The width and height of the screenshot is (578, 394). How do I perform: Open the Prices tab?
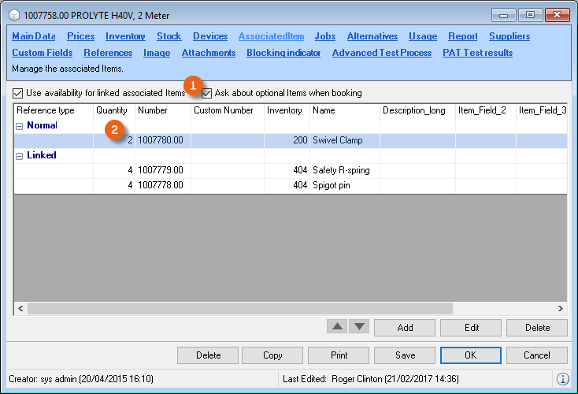[80, 36]
